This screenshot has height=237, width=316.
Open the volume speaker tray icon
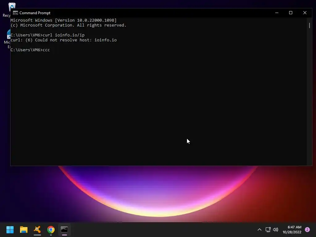point(276,230)
